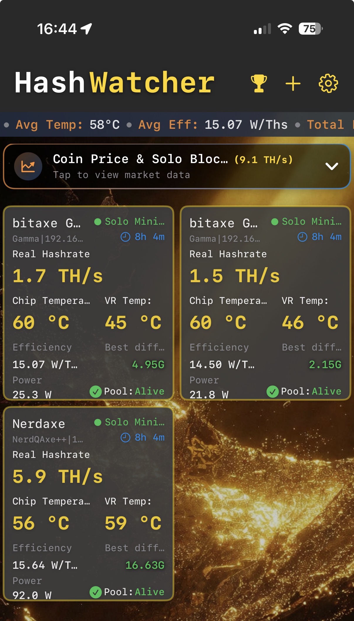This screenshot has height=621, width=354.
Task: Open the trophy leaderboard icon
Action: coord(259,84)
